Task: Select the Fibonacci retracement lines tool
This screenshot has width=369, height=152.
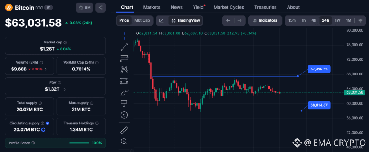Action: click(x=124, y=59)
